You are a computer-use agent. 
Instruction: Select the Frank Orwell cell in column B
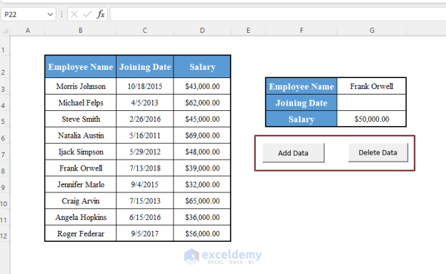[80, 168]
